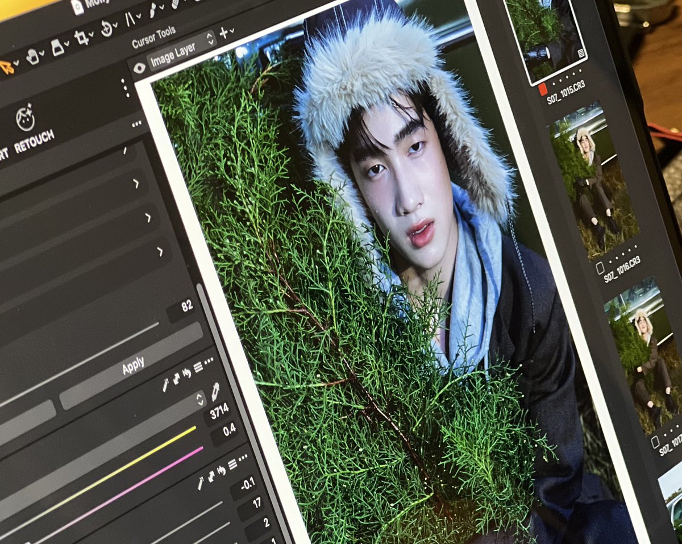The width and height of the screenshot is (682, 544).
Task: Open the Pan tool dropdown arrow
Action: click(43, 54)
